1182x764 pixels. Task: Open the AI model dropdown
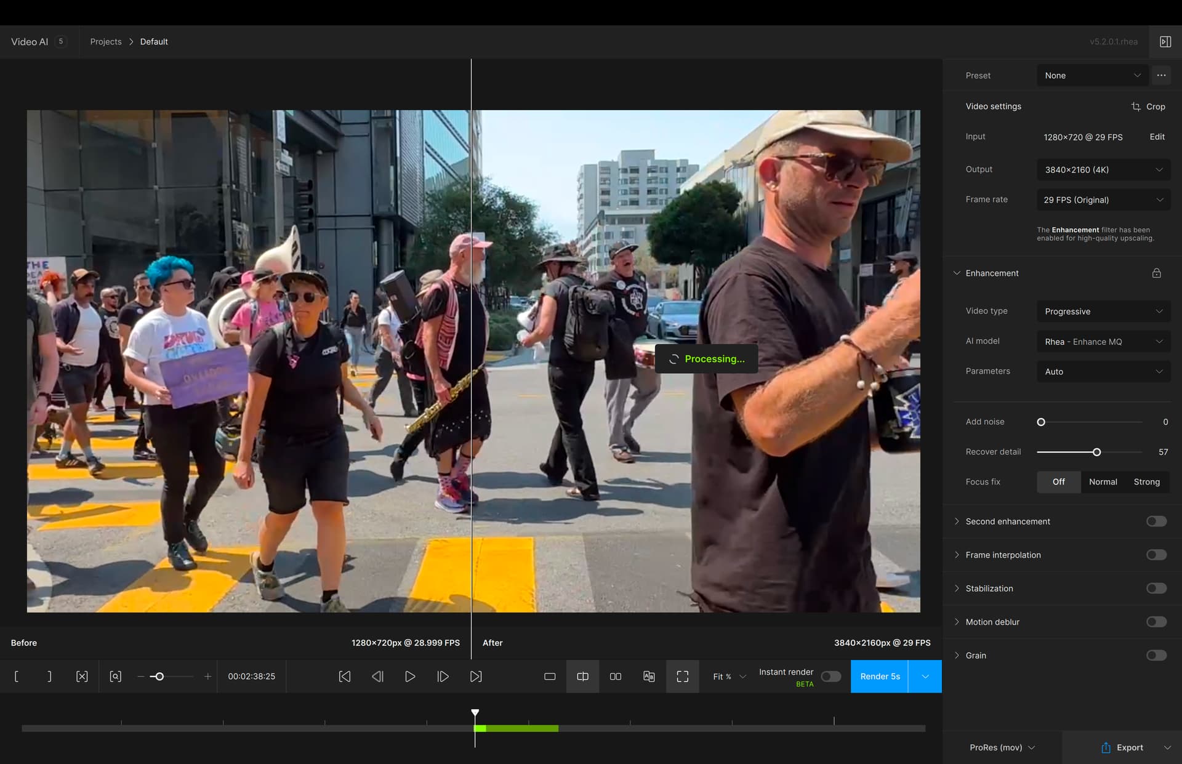tap(1103, 342)
